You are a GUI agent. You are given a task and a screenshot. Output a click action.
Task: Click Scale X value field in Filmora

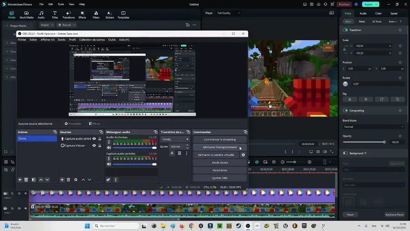click(374, 46)
